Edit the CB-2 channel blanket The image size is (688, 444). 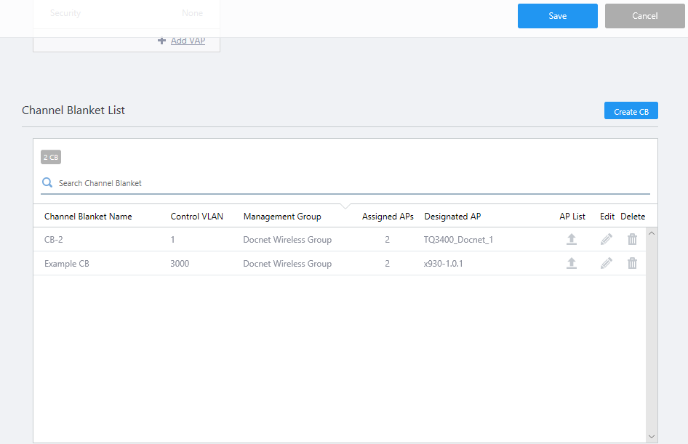pyautogui.click(x=607, y=239)
